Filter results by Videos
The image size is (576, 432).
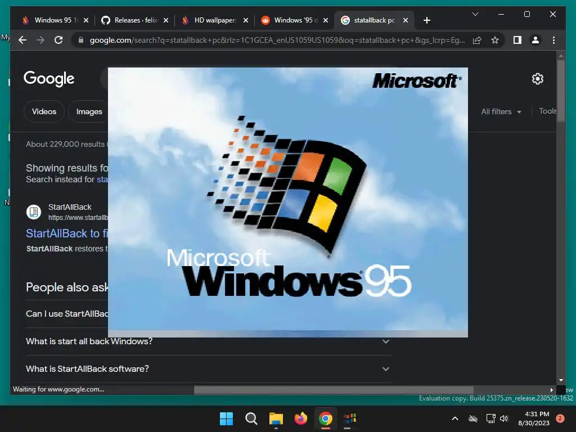(x=44, y=111)
